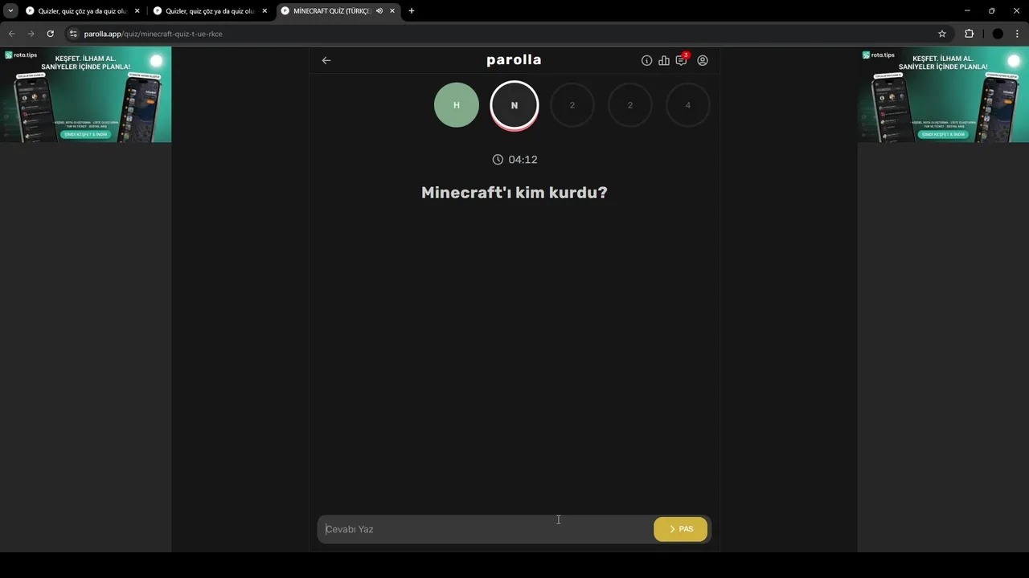Switch to the first Quizler browser tab
The image size is (1029, 578).
pos(82,11)
